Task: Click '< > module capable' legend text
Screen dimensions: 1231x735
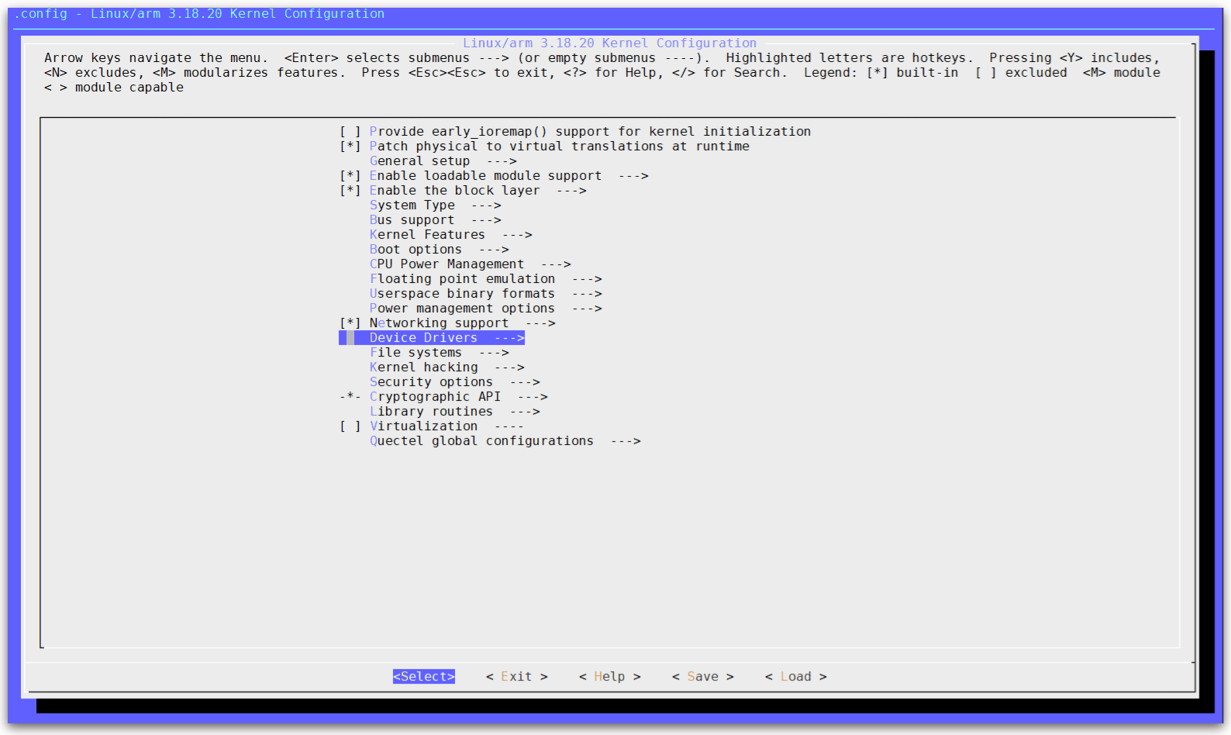Action: (114, 88)
